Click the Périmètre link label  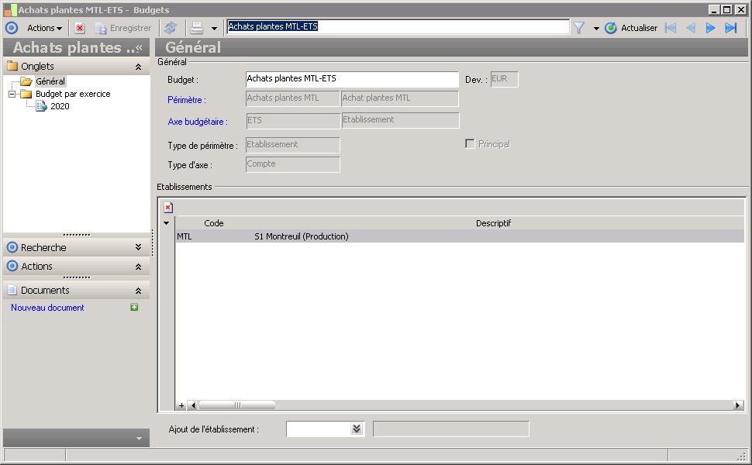point(187,100)
